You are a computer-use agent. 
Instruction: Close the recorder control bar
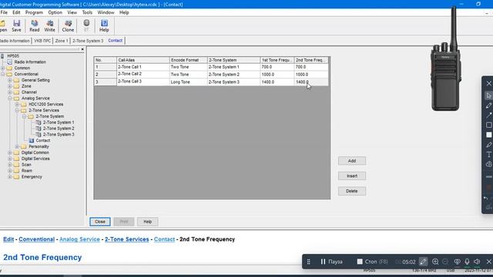tap(489, 262)
